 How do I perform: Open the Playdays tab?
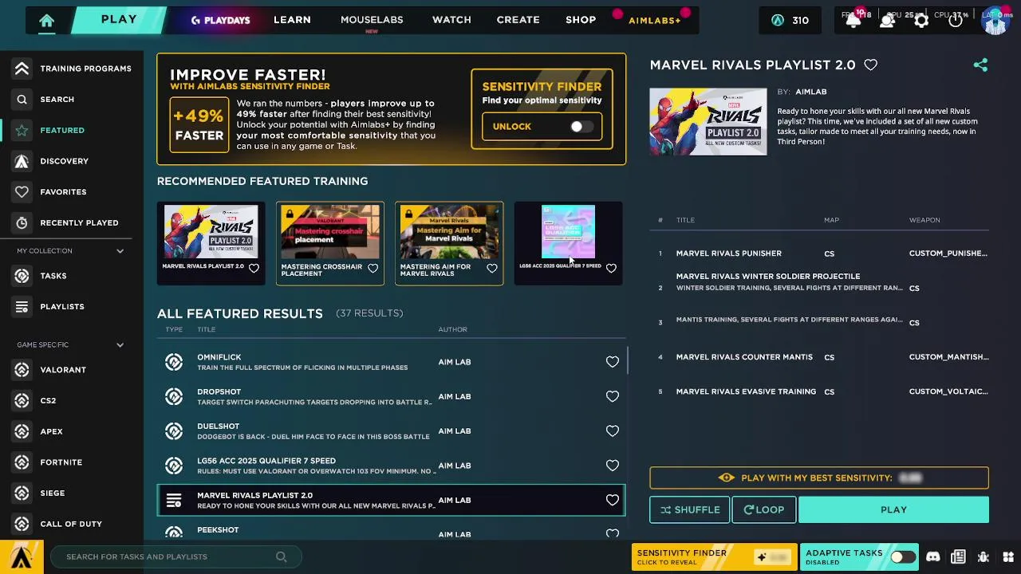click(220, 20)
